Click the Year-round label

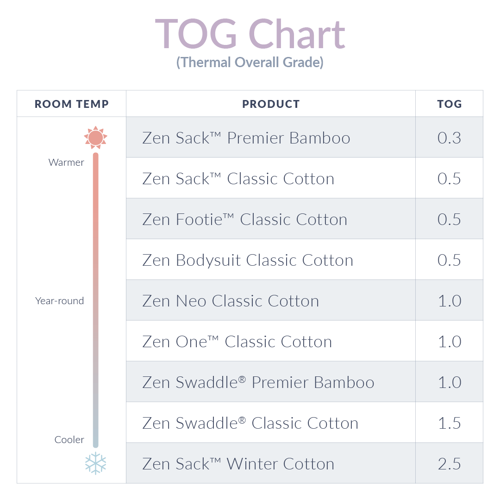pos(60,301)
